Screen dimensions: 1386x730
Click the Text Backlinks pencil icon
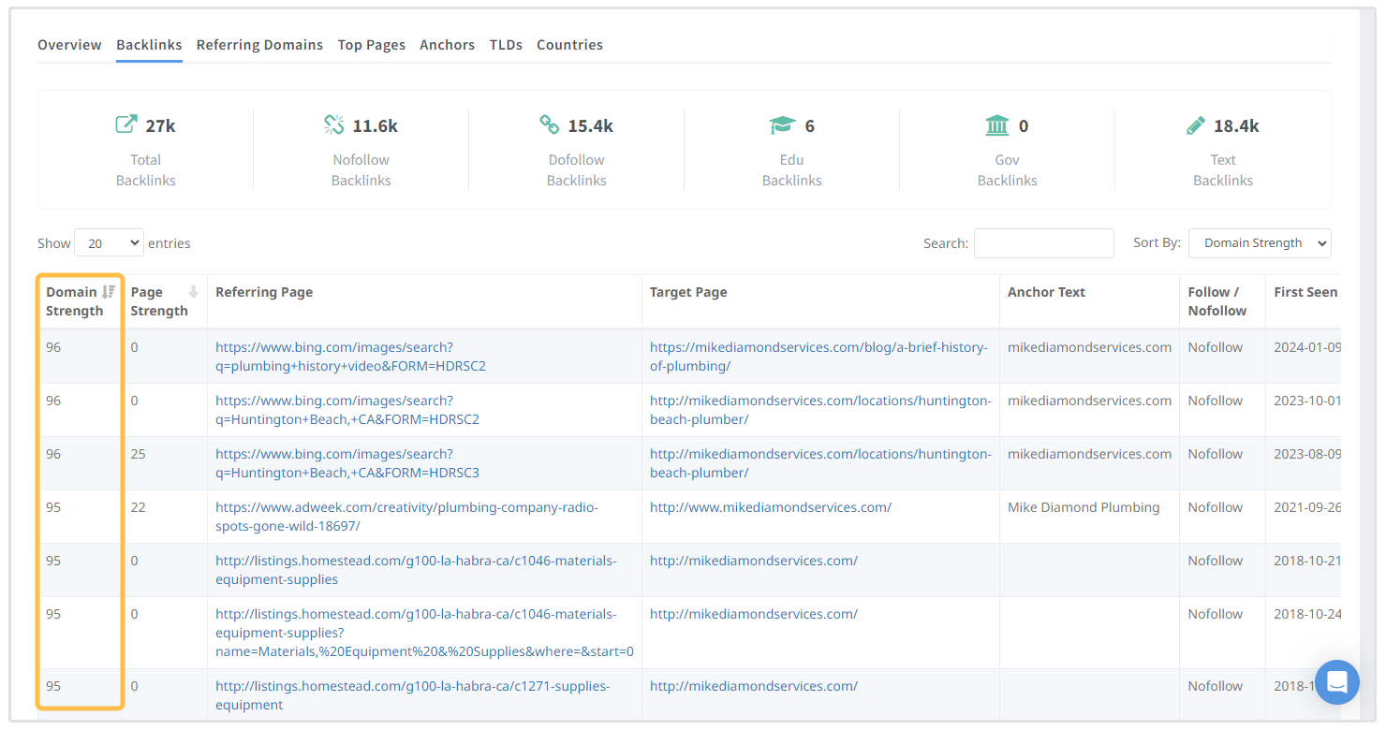click(1196, 124)
